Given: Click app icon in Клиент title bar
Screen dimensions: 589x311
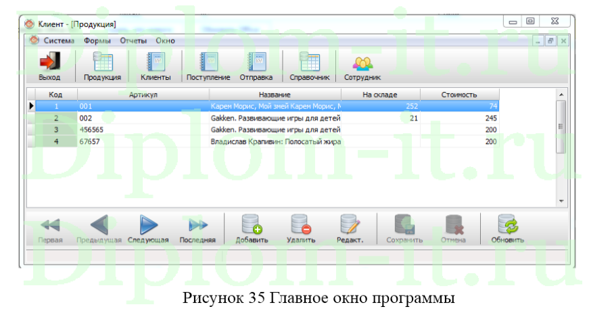Looking at the screenshot, I should [29, 24].
